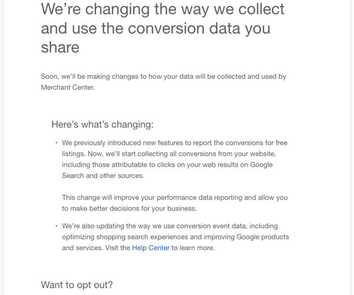Click 'This change will improve your performance' line
This screenshot has width=354, height=295.
point(175,198)
